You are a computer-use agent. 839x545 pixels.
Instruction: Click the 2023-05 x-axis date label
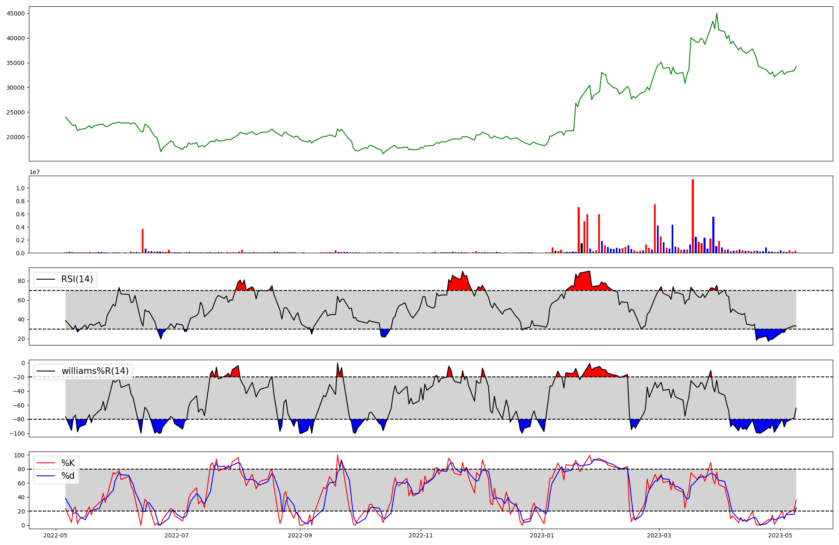click(780, 535)
